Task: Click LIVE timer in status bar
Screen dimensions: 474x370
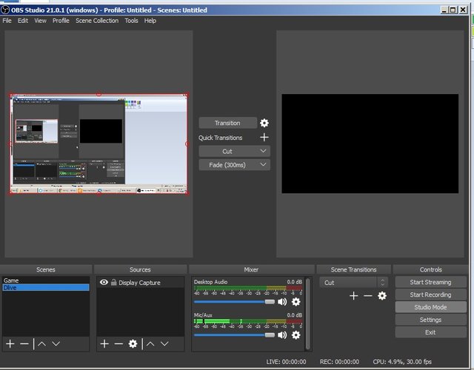Action: [286, 362]
